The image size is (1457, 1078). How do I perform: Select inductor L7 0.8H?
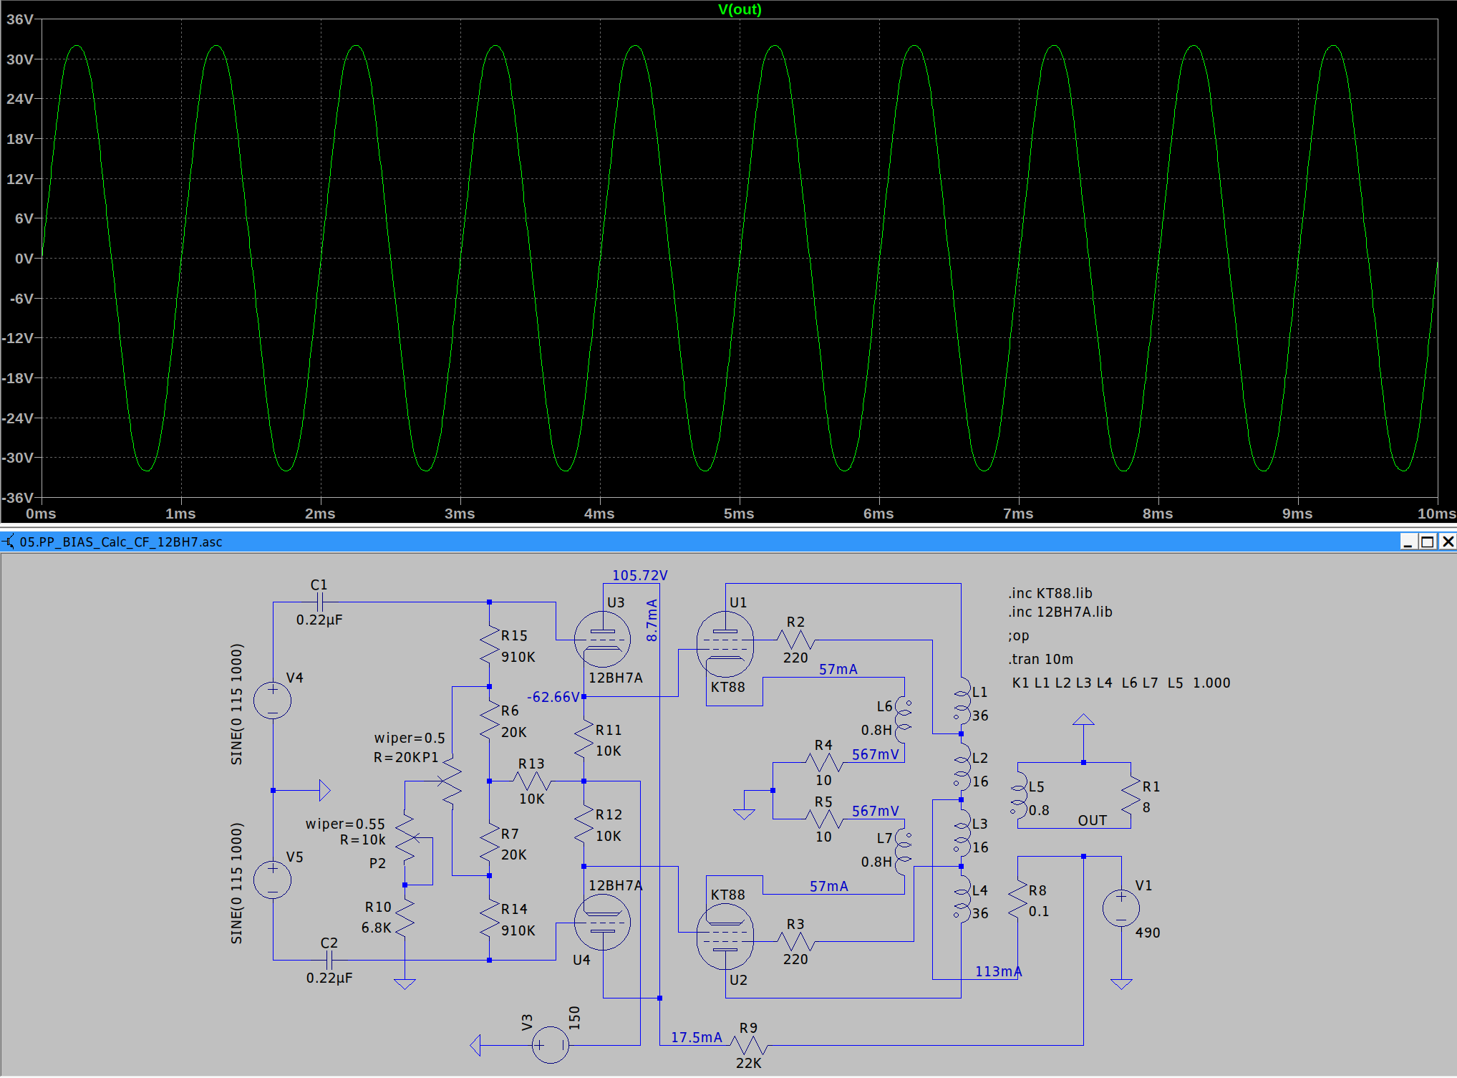[904, 852]
